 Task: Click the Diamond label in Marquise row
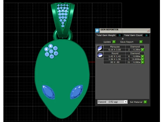(x=135, y=47)
